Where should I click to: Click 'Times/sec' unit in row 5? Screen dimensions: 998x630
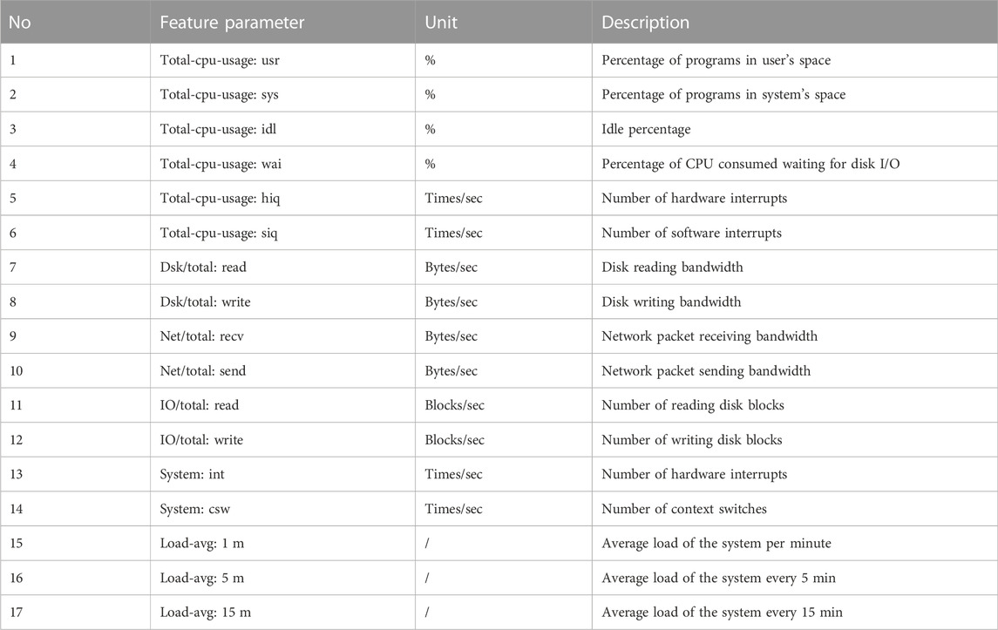coord(453,199)
